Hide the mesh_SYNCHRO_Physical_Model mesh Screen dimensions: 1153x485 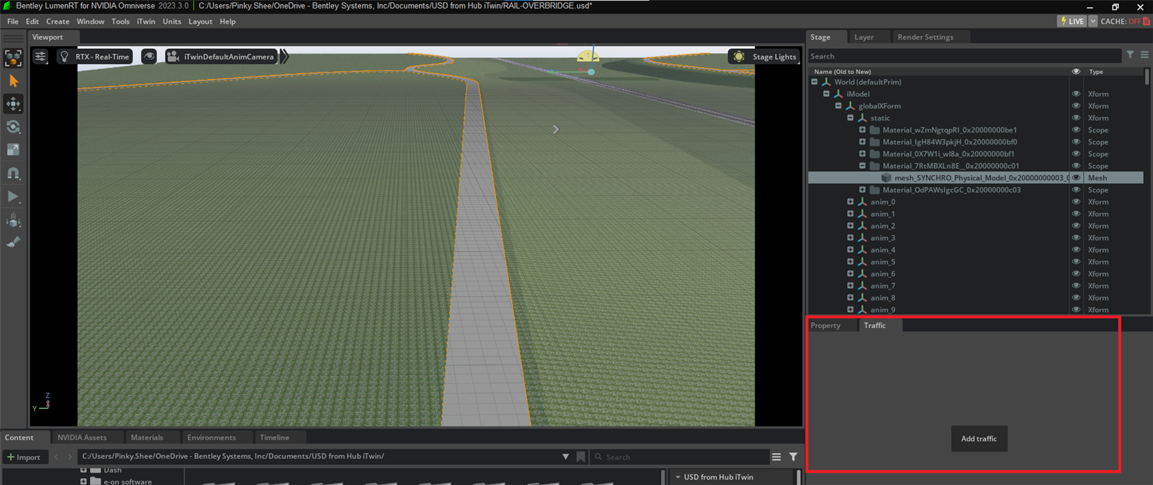[x=1076, y=177]
